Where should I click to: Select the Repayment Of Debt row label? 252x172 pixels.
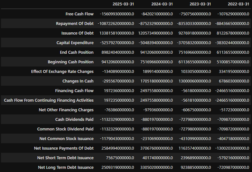tap(75, 23)
